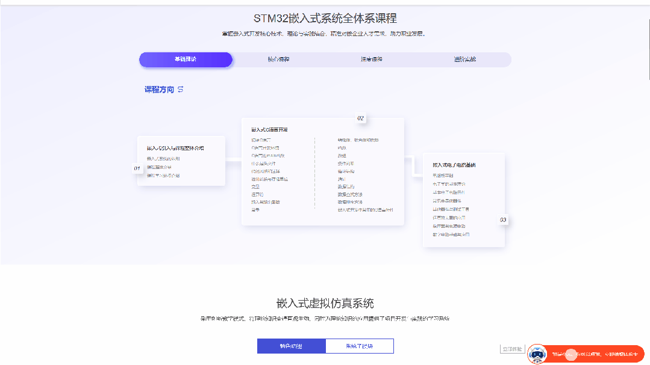Switch to the 特色功能 tab
This screenshot has width=650, height=365.
pos(291,346)
